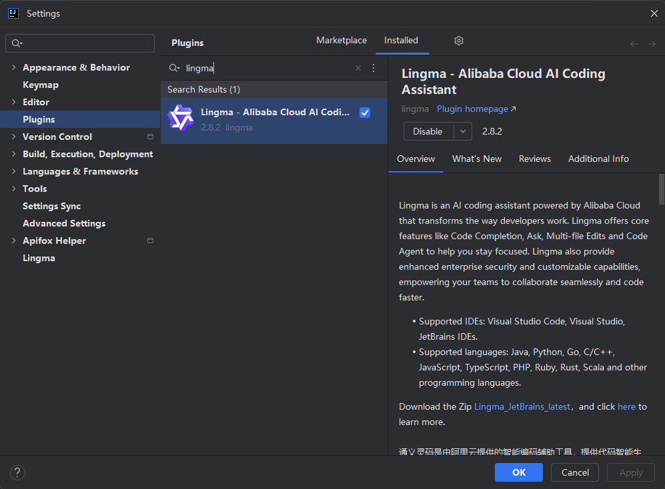665x489 pixels.
Task: Click the Version Control project-level indicator icon
Action: coord(150,137)
